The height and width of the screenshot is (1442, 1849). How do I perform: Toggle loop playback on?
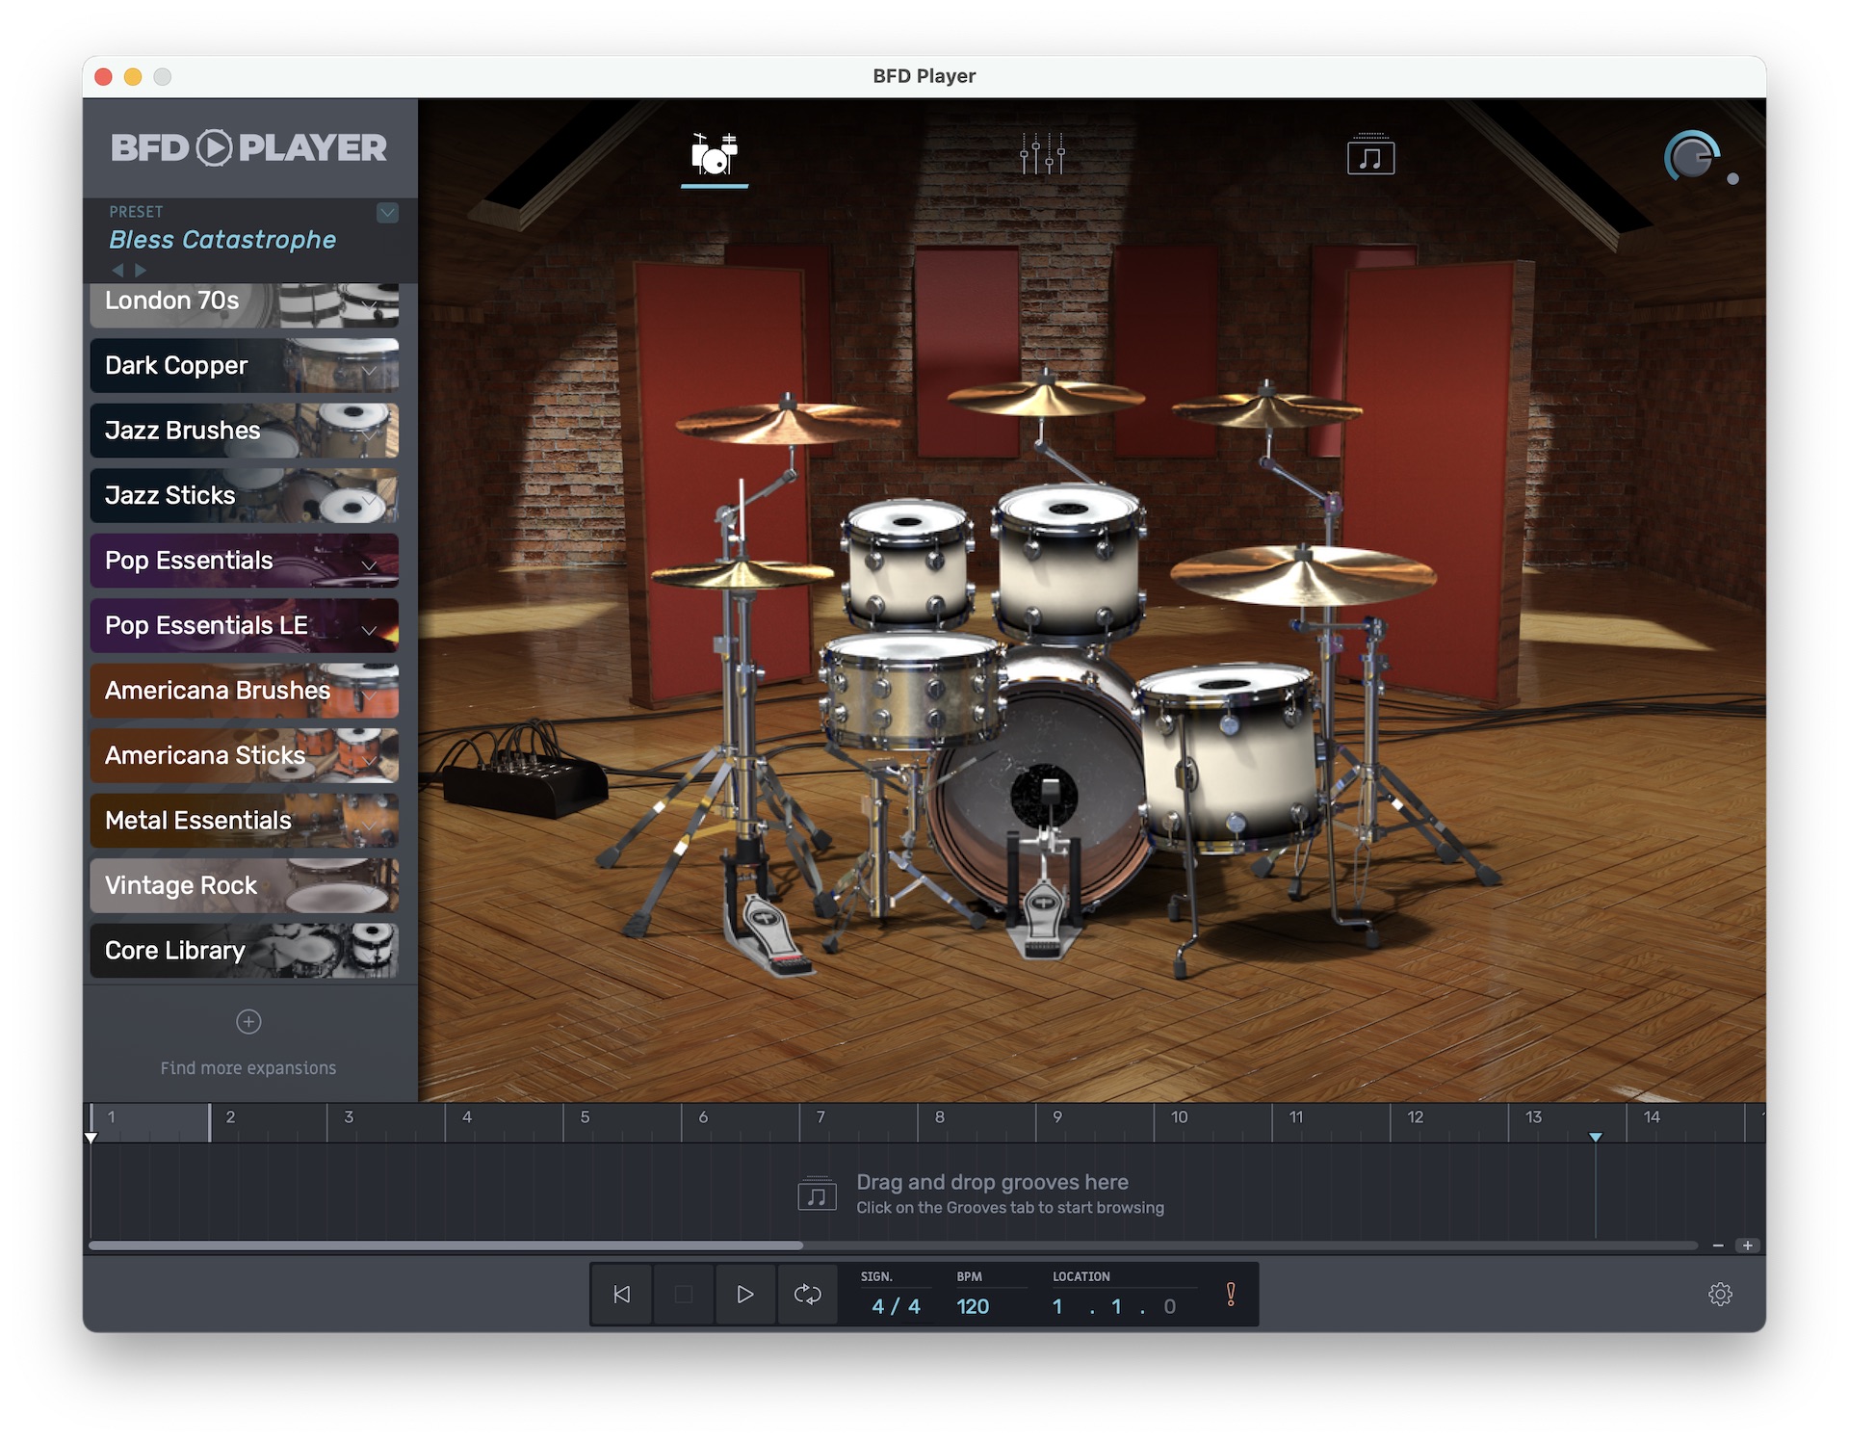click(807, 1295)
